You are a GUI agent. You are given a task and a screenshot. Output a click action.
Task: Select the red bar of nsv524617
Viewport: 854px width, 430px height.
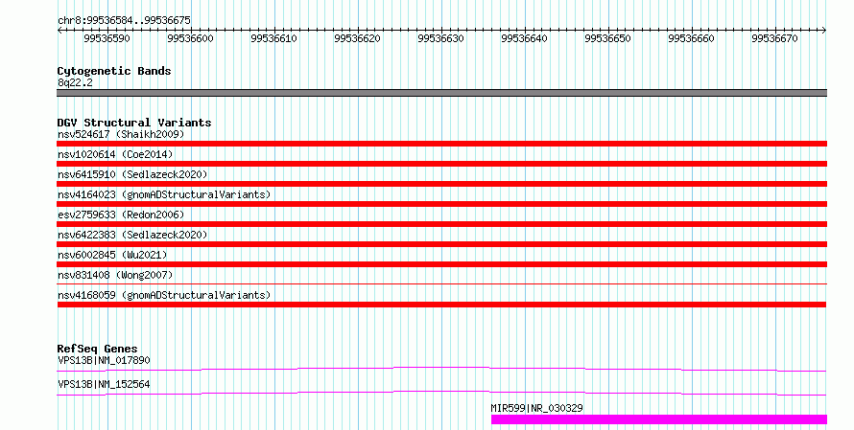tap(441, 144)
